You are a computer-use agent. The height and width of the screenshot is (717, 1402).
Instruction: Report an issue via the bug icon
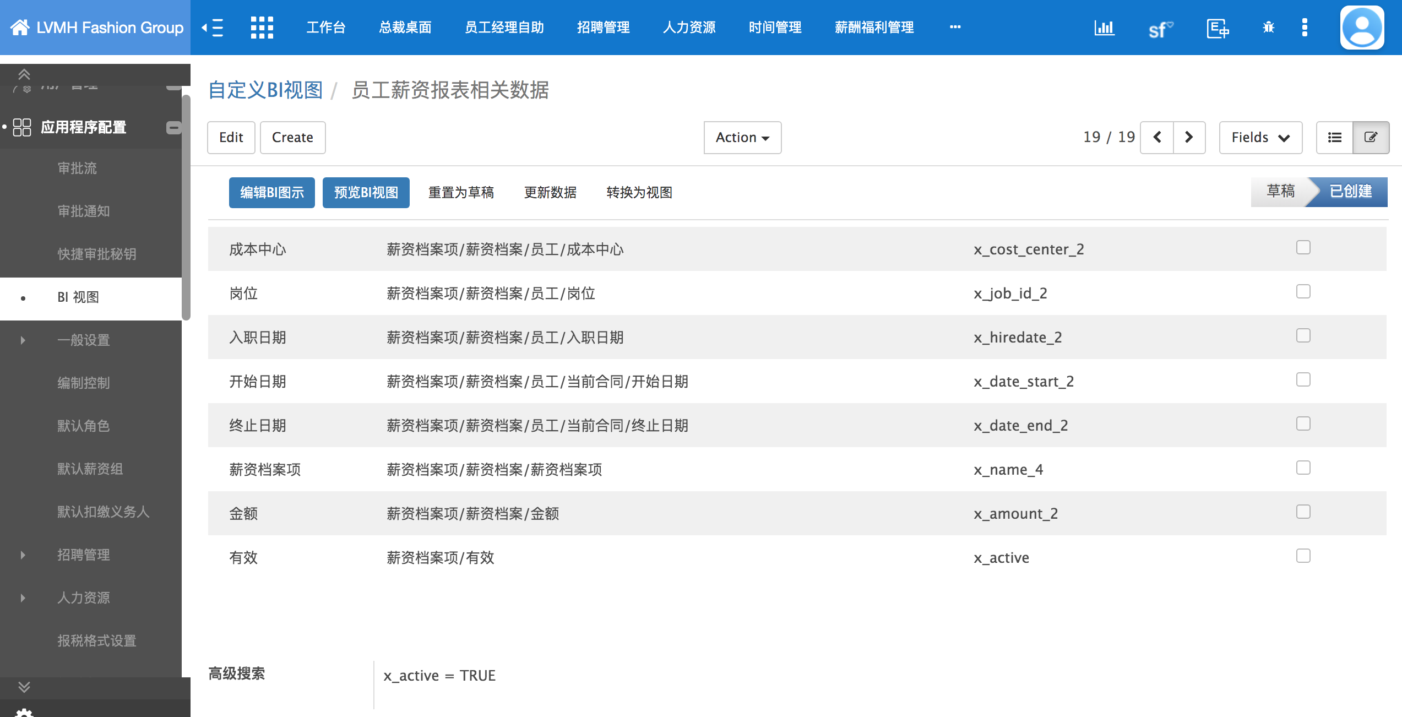click(x=1268, y=28)
